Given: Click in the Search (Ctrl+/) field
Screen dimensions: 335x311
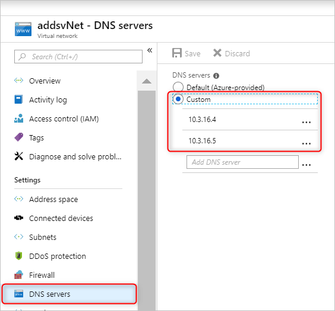Looking at the screenshot, I should pos(78,57).
